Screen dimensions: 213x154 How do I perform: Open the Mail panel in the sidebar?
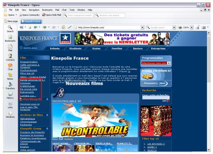(x=10, y=48)
